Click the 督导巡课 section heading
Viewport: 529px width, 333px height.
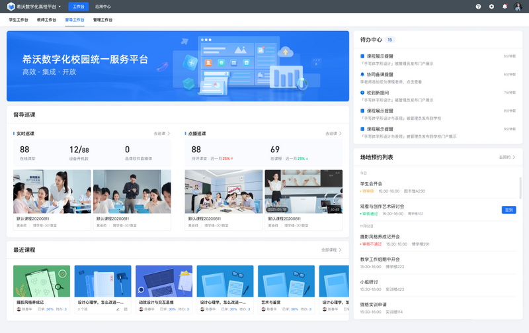24,115
